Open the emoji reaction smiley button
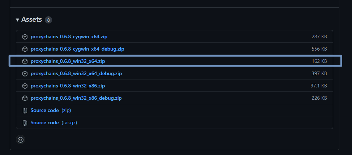352x155 pixels. coord(21,139)
